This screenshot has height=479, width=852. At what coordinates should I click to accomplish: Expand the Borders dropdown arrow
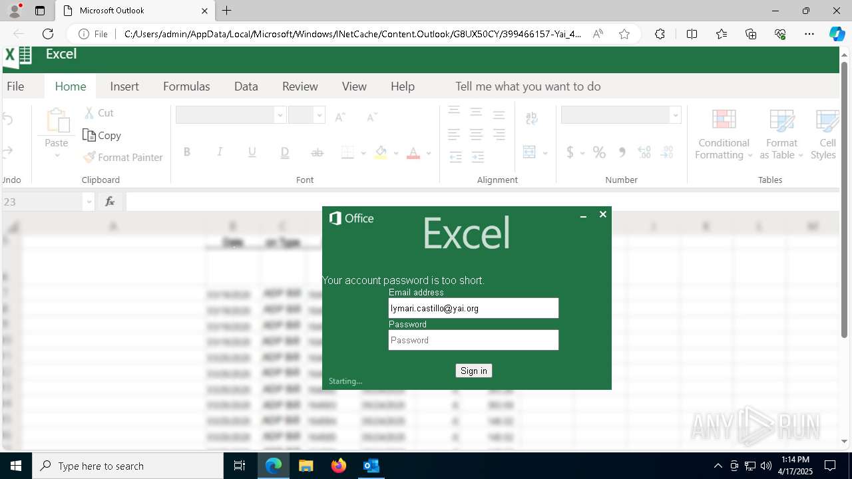click(363, 154)
